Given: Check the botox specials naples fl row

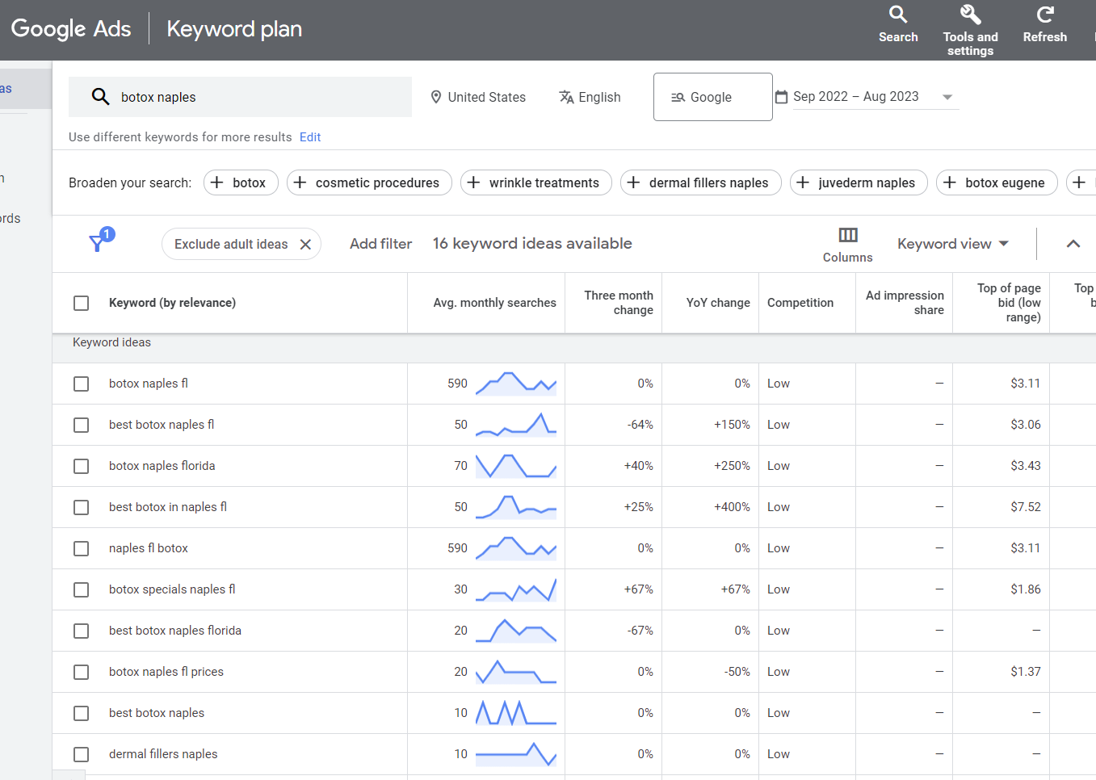Looking at the screenshot, I should coord(81,589).
